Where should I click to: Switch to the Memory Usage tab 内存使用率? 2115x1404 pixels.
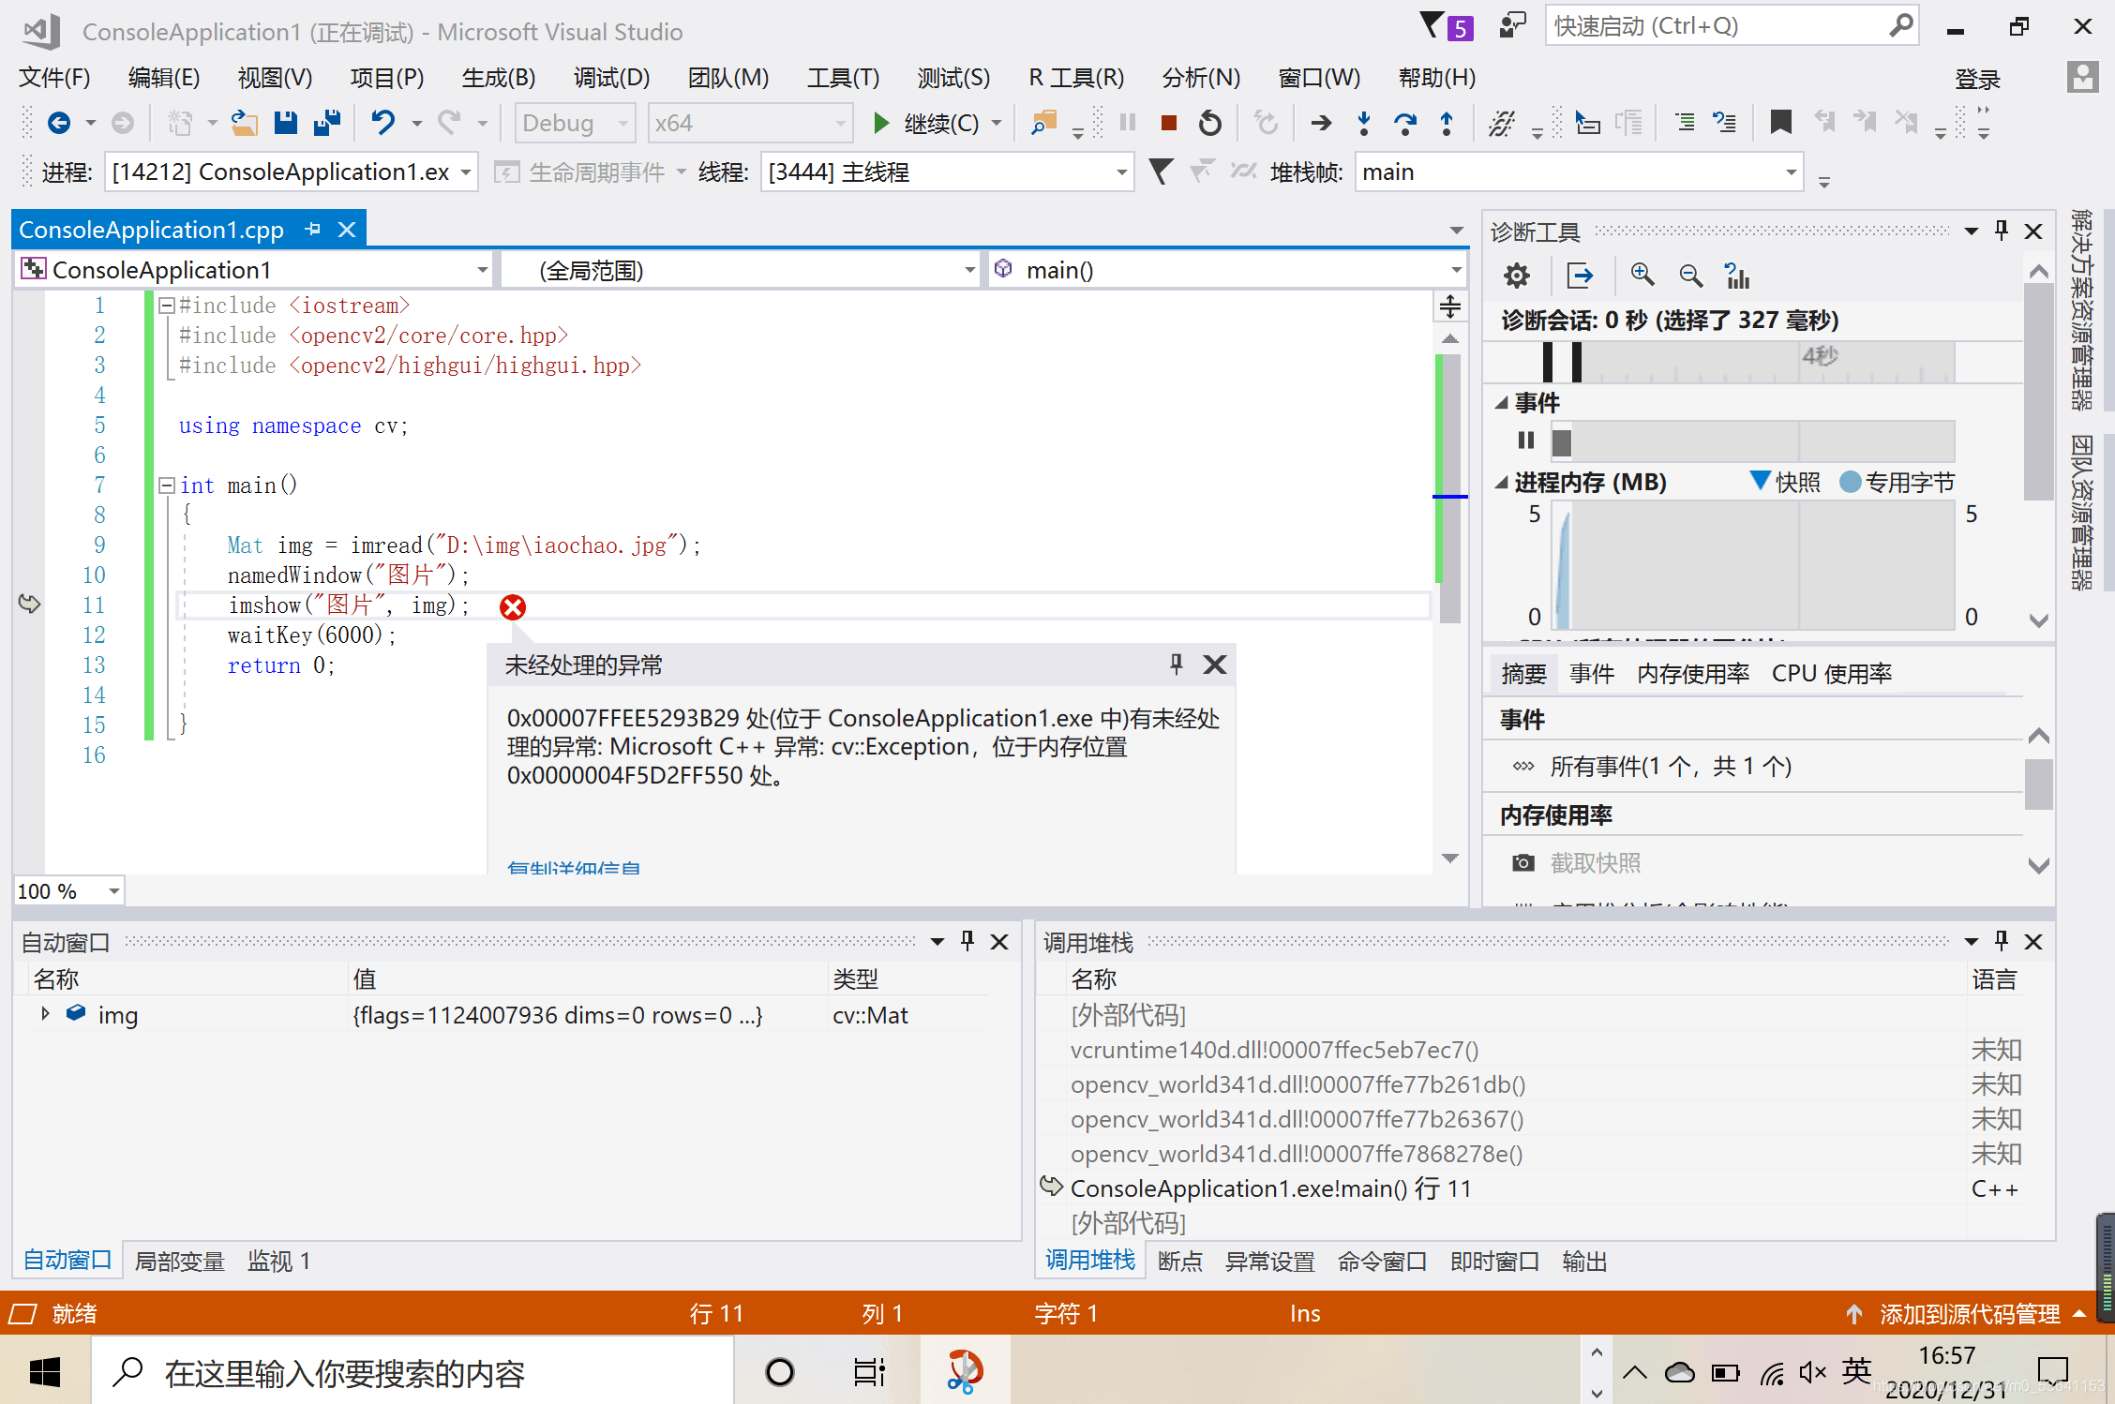tap(1693, 674)
